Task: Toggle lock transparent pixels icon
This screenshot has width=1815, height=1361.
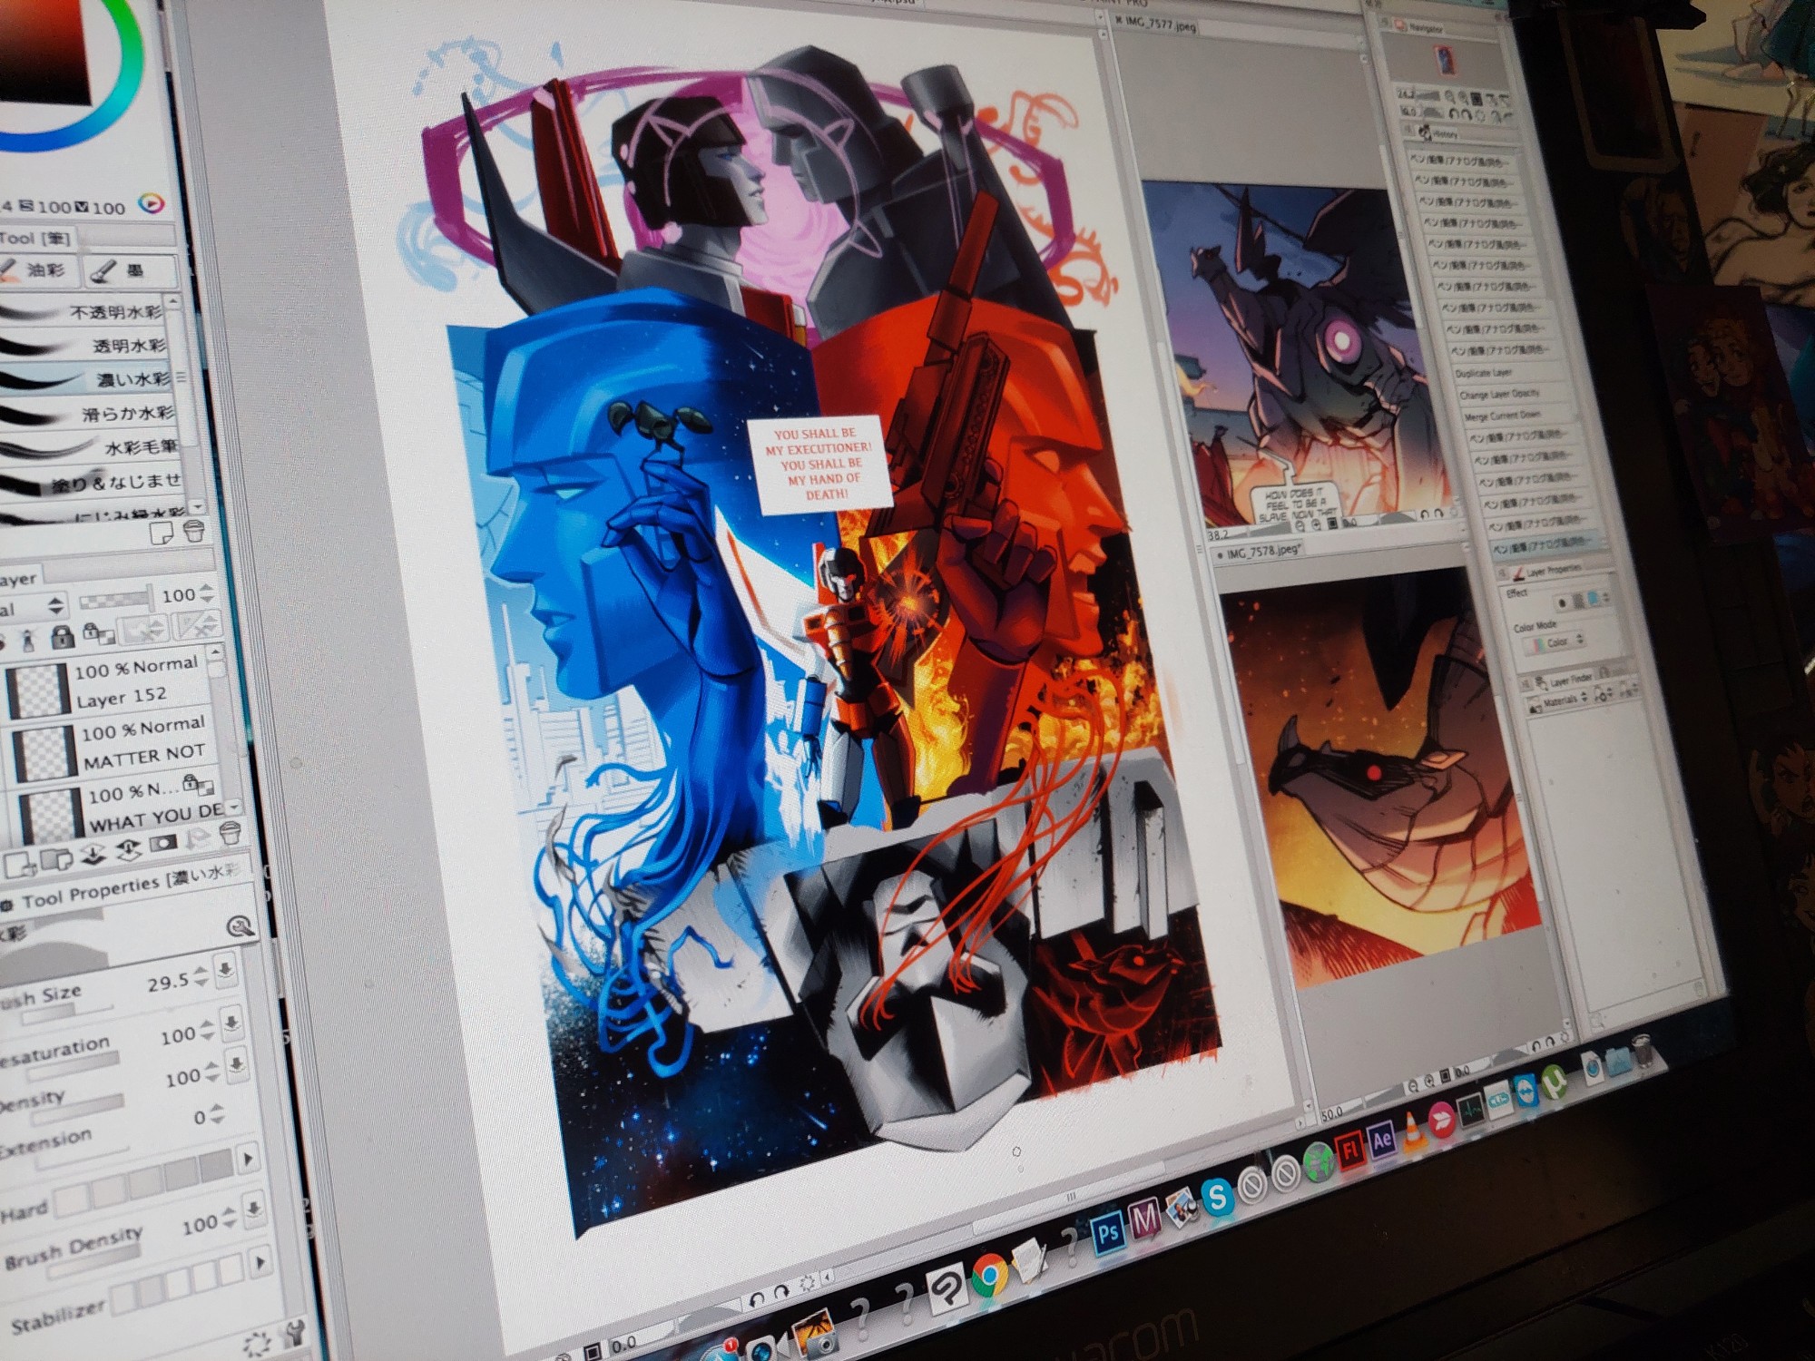Action: tap(96, 632)
